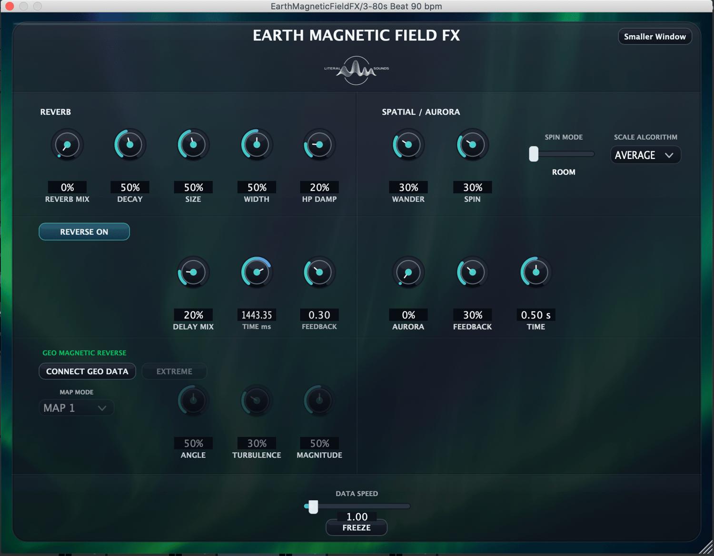Click the Wander knob

(408, 145)
